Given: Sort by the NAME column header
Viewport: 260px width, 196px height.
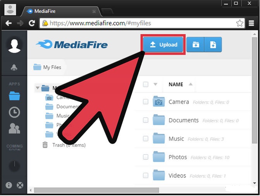Looking at the screenshot, I should (176, 84).
